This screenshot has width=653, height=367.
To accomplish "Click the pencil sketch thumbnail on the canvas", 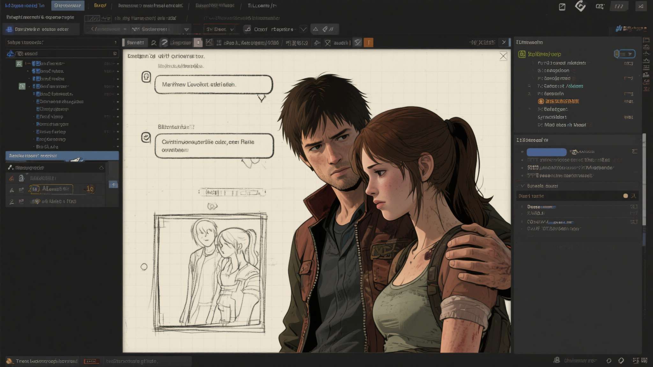I will click(210, 273).
